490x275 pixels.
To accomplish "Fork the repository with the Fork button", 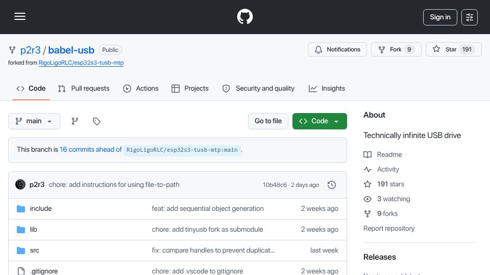I will point(396,49).
